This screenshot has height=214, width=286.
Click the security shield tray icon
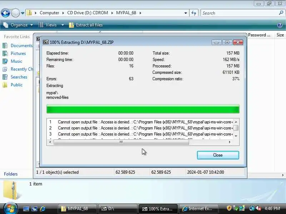pos(229,208)
